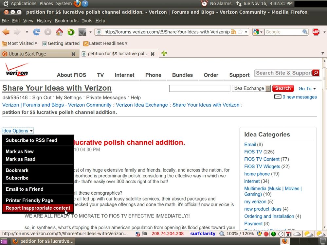Click the Support navigation link

tap(239, 75)
